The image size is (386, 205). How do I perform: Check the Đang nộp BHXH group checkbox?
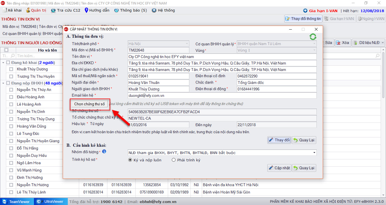coord(8,83)
